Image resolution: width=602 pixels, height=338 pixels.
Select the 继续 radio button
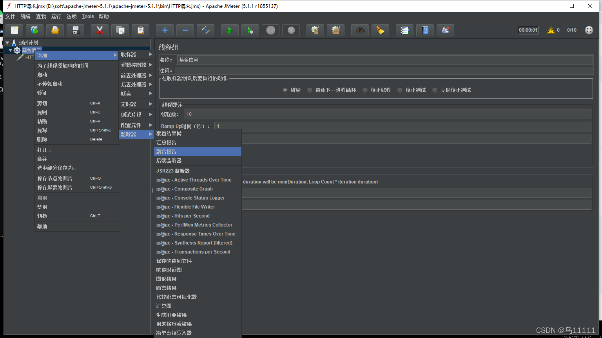285,90
